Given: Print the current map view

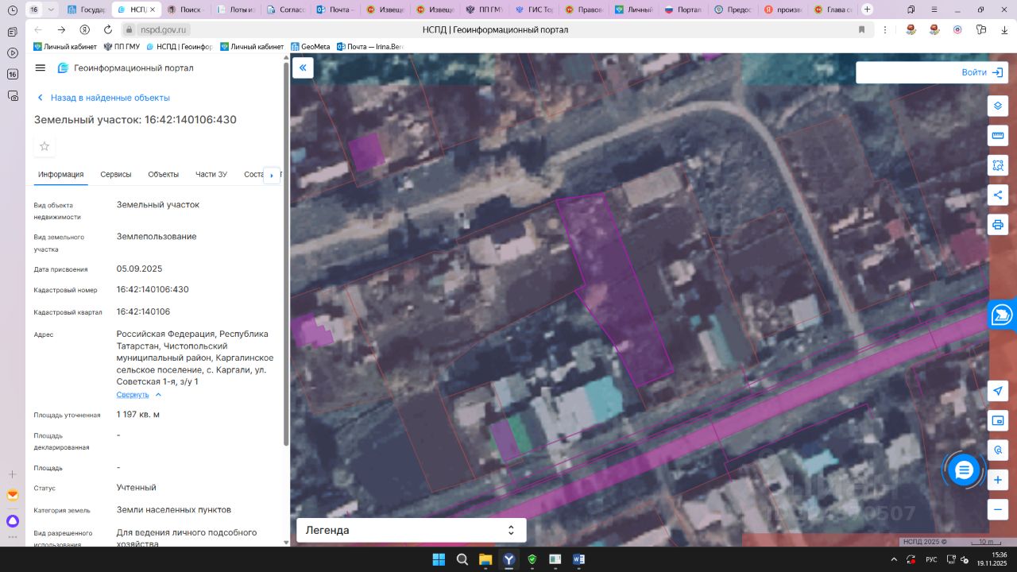Looking at the screenshot, I should (998, 224).
